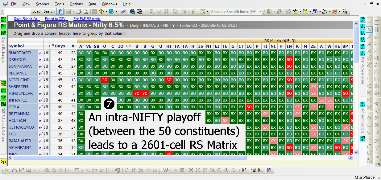381x180 pixels.
Task: Click the P&F chart icon beside Search
Action: click(60, 11)
